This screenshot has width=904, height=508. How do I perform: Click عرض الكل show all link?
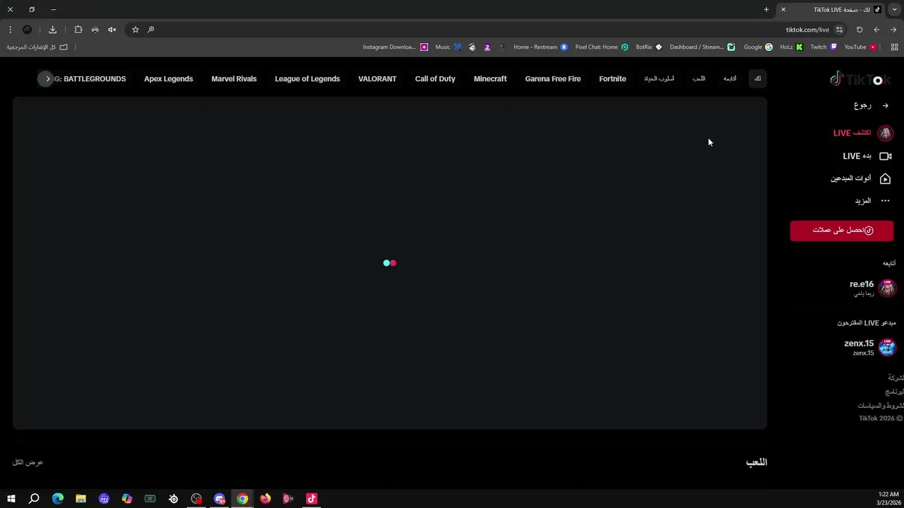(28, 462)
